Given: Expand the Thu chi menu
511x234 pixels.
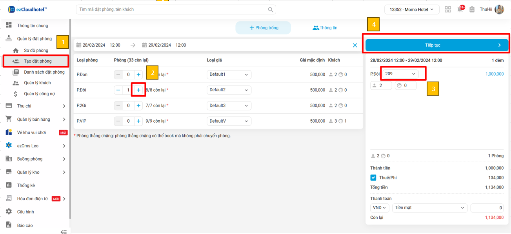Looking at the screenshot, I should 35,106.
